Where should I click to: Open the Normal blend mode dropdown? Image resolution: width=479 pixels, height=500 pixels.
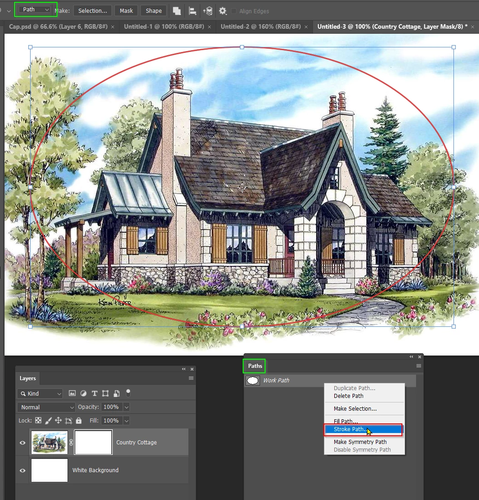coord(46,407)
